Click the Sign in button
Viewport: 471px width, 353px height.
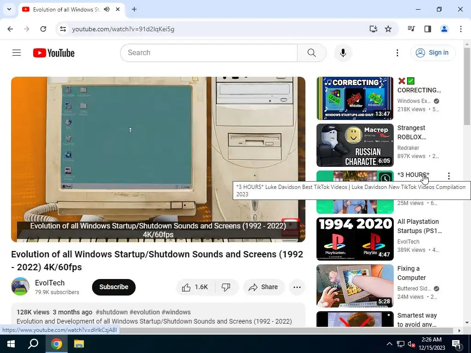[x=433, y=53]
